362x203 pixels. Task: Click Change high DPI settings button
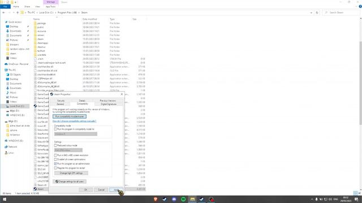point(71,173)
